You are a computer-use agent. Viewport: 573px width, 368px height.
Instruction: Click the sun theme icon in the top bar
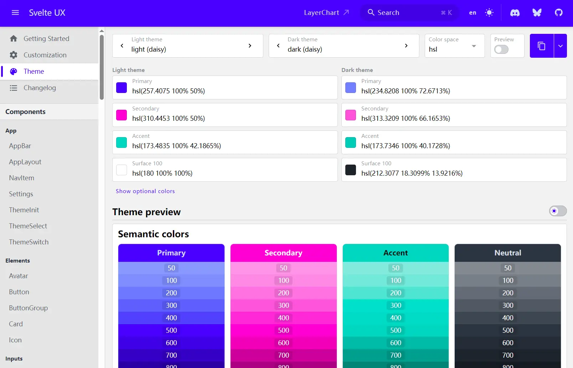[x=489, y=12]
